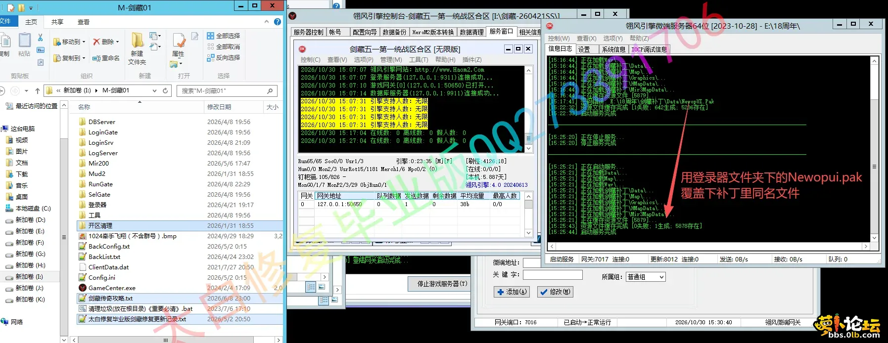Open the new item dropdown in ribbon
The image size is (888, 343).
pos(155,36)
